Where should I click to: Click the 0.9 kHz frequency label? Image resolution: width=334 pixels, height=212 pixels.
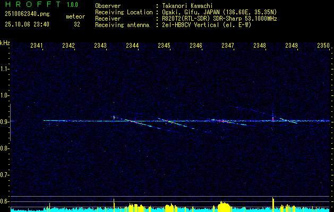(x=4, y=122)
